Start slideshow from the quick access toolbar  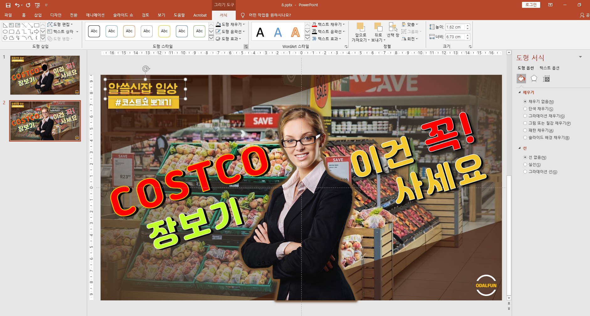(x=37, y=5)
